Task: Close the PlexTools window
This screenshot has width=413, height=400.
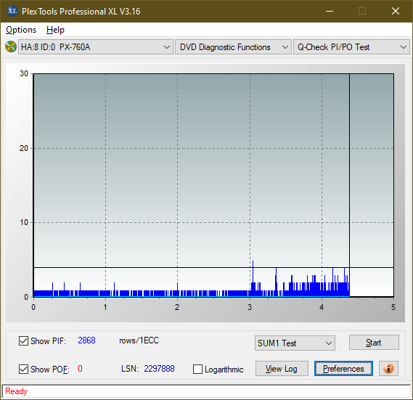Action: click(x=396, y=11)
